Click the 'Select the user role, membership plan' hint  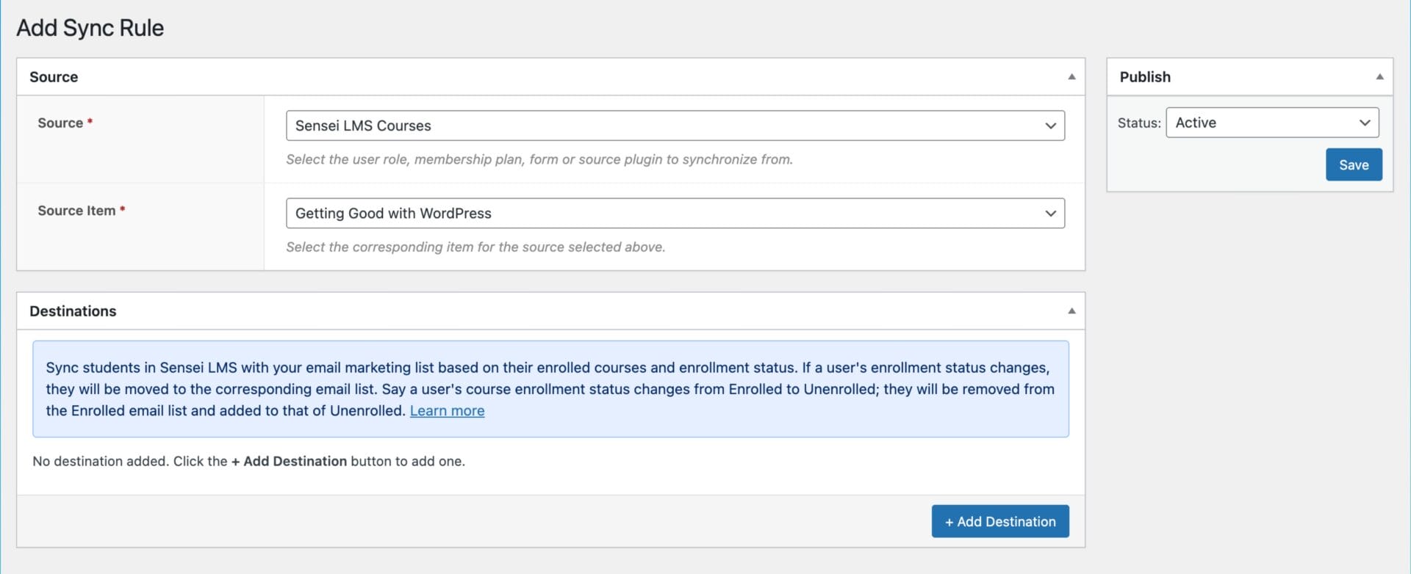(x=539, y=159)
